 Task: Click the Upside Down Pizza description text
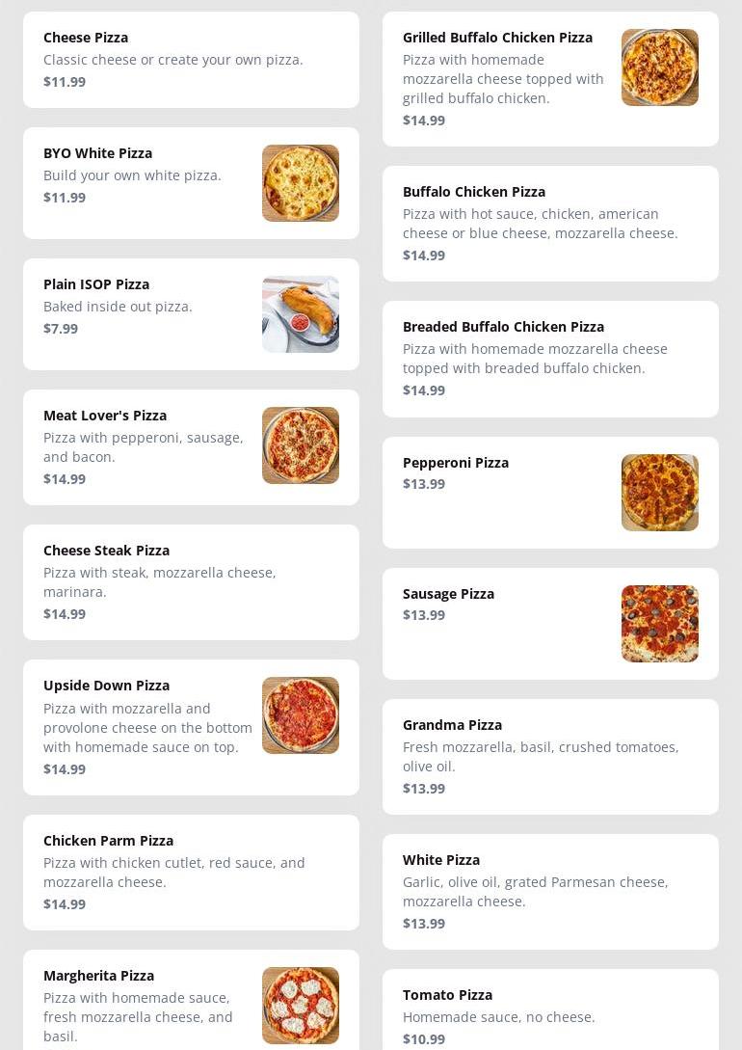point(147,728)
